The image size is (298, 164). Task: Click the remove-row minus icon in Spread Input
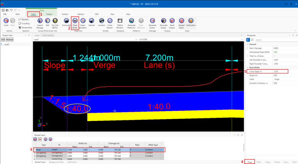point(40,139)
